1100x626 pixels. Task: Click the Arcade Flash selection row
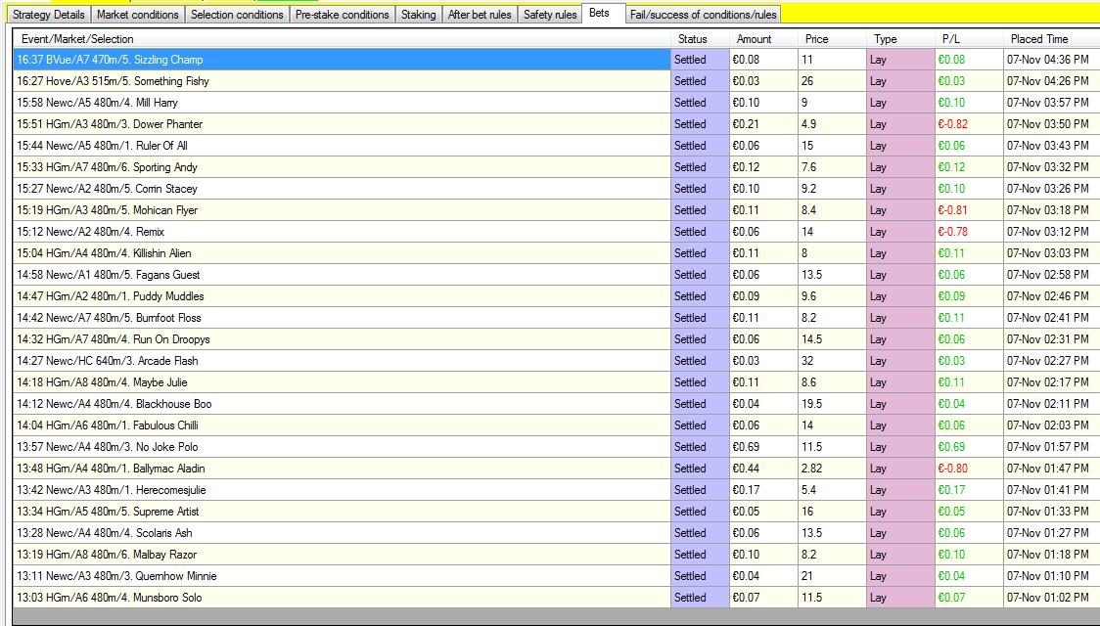[x=557, y=360]
